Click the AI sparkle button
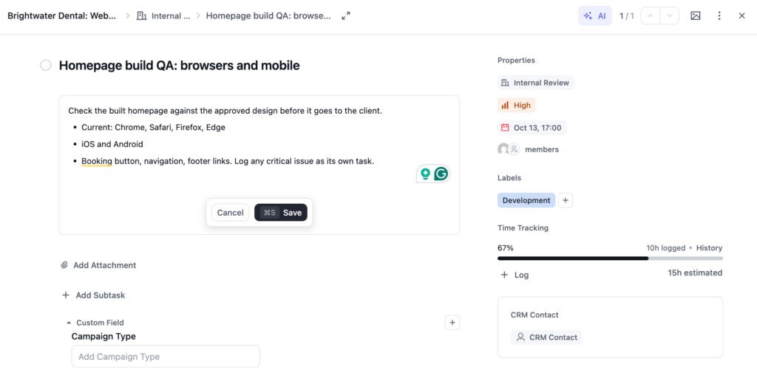The image size is (757, 376). tap(595, 16)
